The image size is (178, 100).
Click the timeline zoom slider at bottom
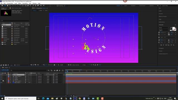click(x=71, y=96)
